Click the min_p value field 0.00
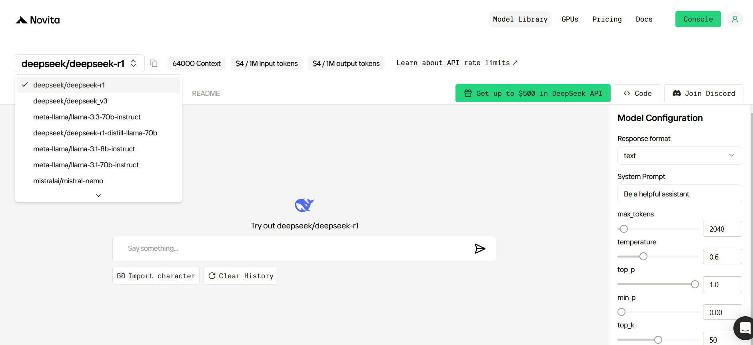 coord(722,312)
